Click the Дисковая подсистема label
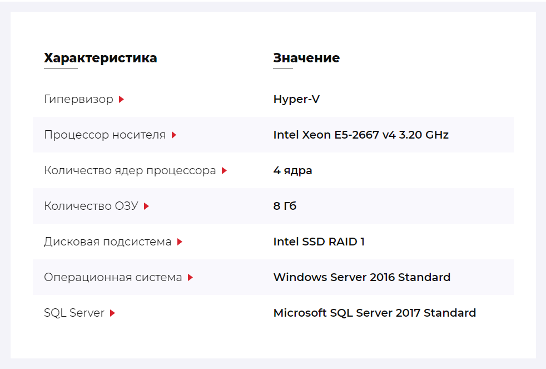This screenshot has width=546, height=369. 108,242
